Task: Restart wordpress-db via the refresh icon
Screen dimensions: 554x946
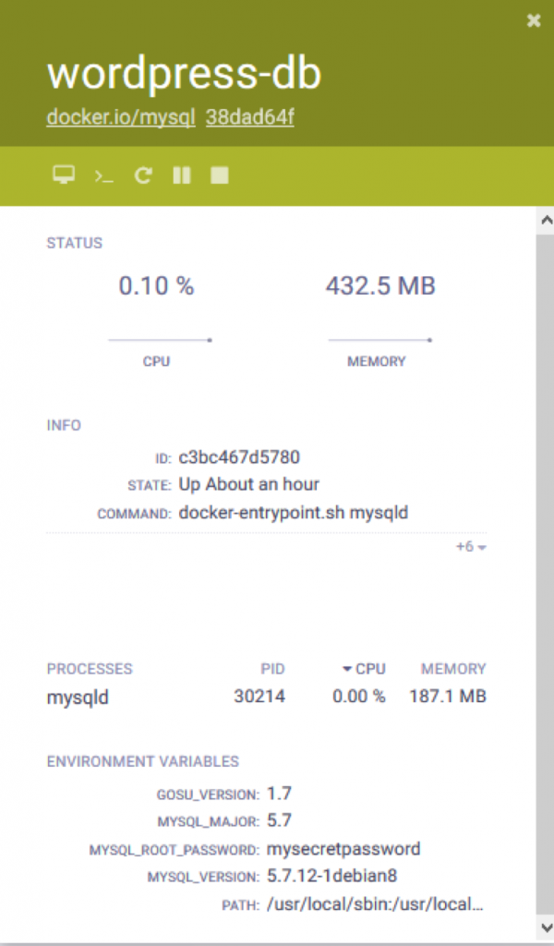Action: [x=143, y=174]
